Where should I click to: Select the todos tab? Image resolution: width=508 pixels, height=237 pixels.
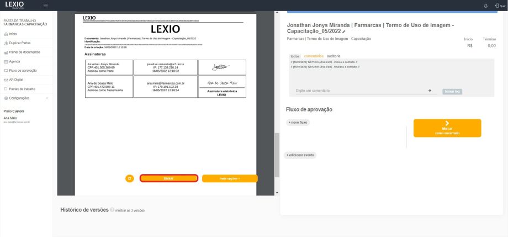click(x=295, y=56)
